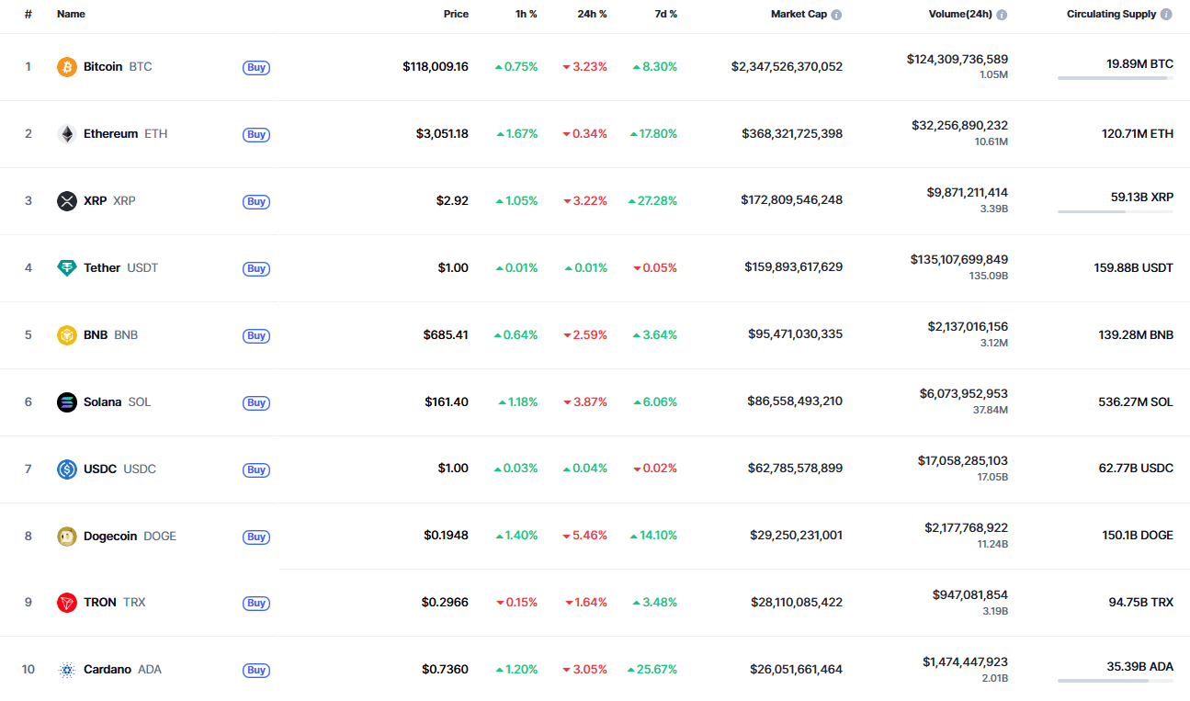This screenshot has width=1190, height=701.
Task: Click BNB price $685.41
Action: click(446, 335)
